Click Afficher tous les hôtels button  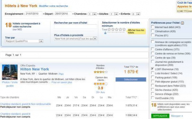pos(136,31)
